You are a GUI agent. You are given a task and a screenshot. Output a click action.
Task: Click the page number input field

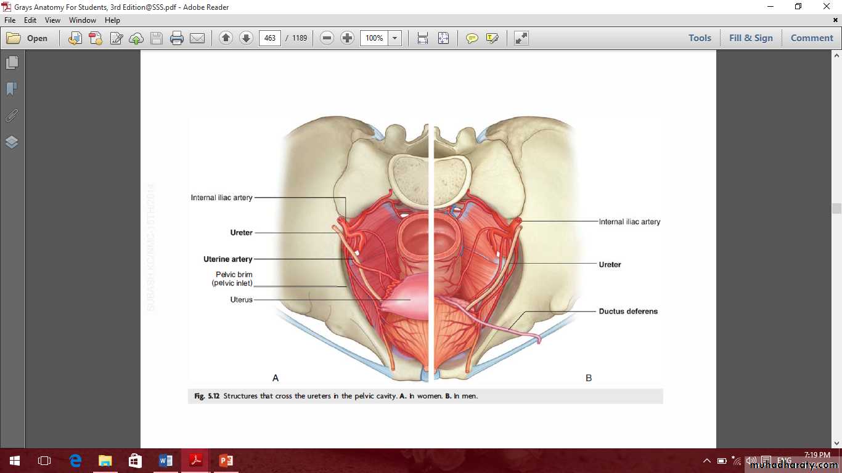tap(270, 38)
